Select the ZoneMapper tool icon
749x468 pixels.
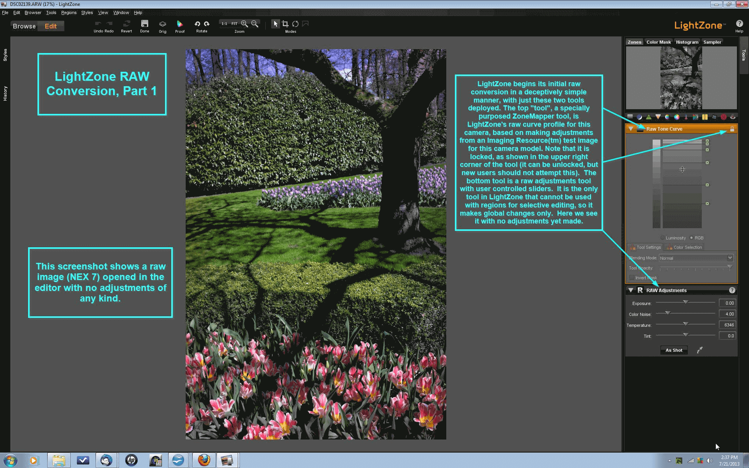pos(630,117)
